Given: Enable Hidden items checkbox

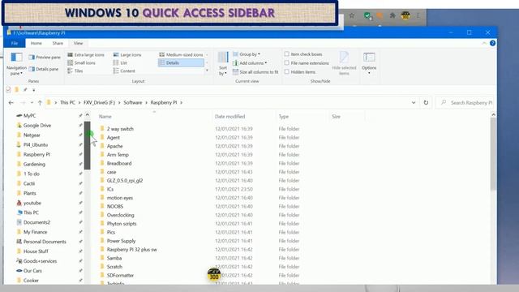Looking at the screenshot, I should 286,72.
